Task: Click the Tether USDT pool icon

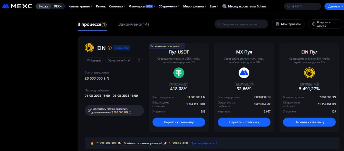Action: (x=178, y=73)
